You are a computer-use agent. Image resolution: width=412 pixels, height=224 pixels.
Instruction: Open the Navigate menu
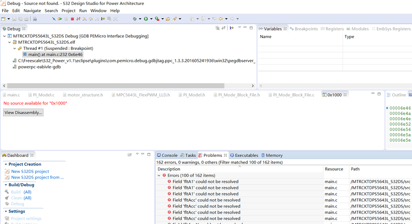pyautogui.click(x=32, y=10)
